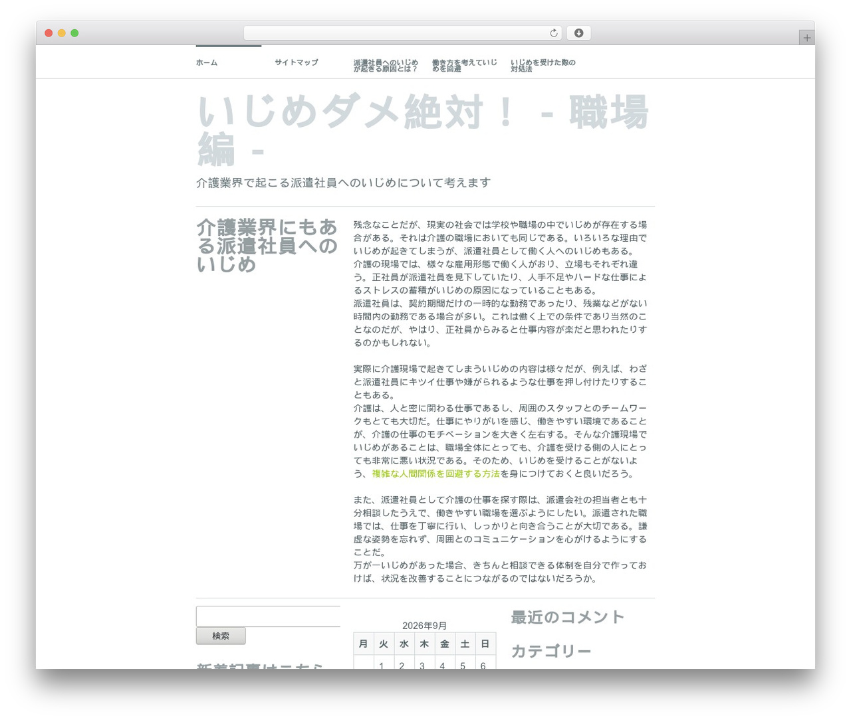Follow the 複雑な人間関係を回避する方法 link
The width and height of the screenshot is (851, 720).
[x=436, y=474]
